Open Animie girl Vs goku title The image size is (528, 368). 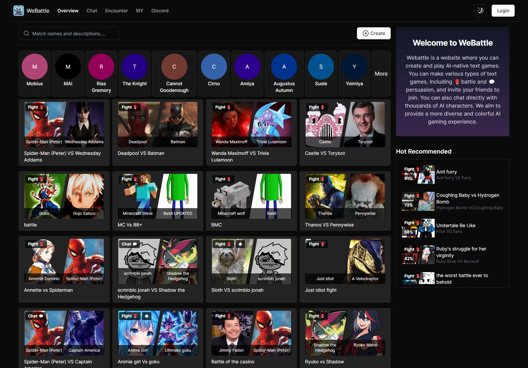tap(139, 362)
